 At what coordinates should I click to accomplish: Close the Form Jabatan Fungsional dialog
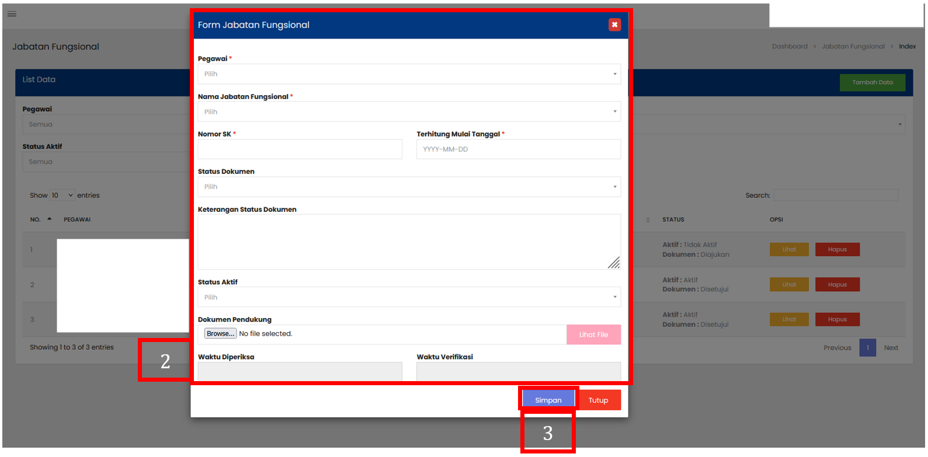(614, 25)
